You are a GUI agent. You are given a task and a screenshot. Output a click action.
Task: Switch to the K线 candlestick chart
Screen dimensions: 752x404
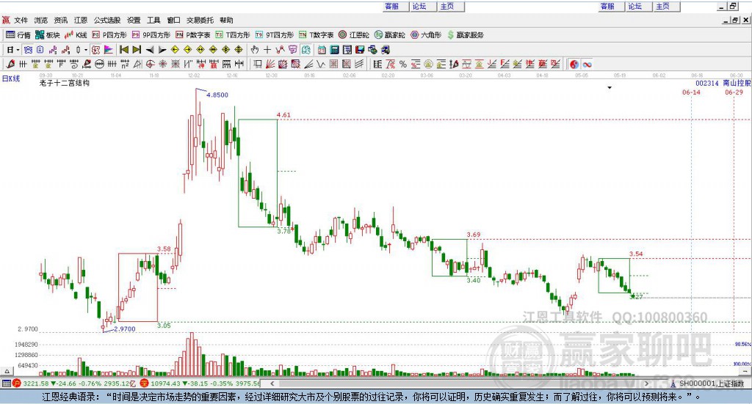pyautogui.click(x=76, y=35)
